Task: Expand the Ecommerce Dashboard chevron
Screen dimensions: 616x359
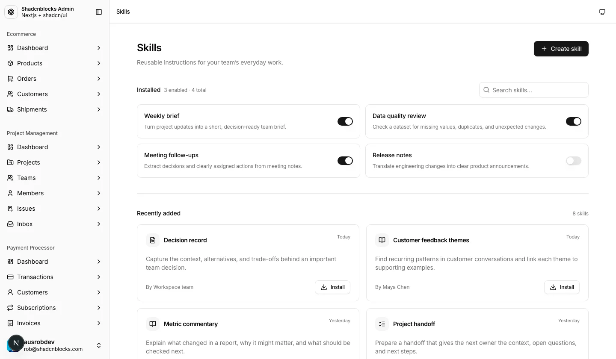Action: 99,48
